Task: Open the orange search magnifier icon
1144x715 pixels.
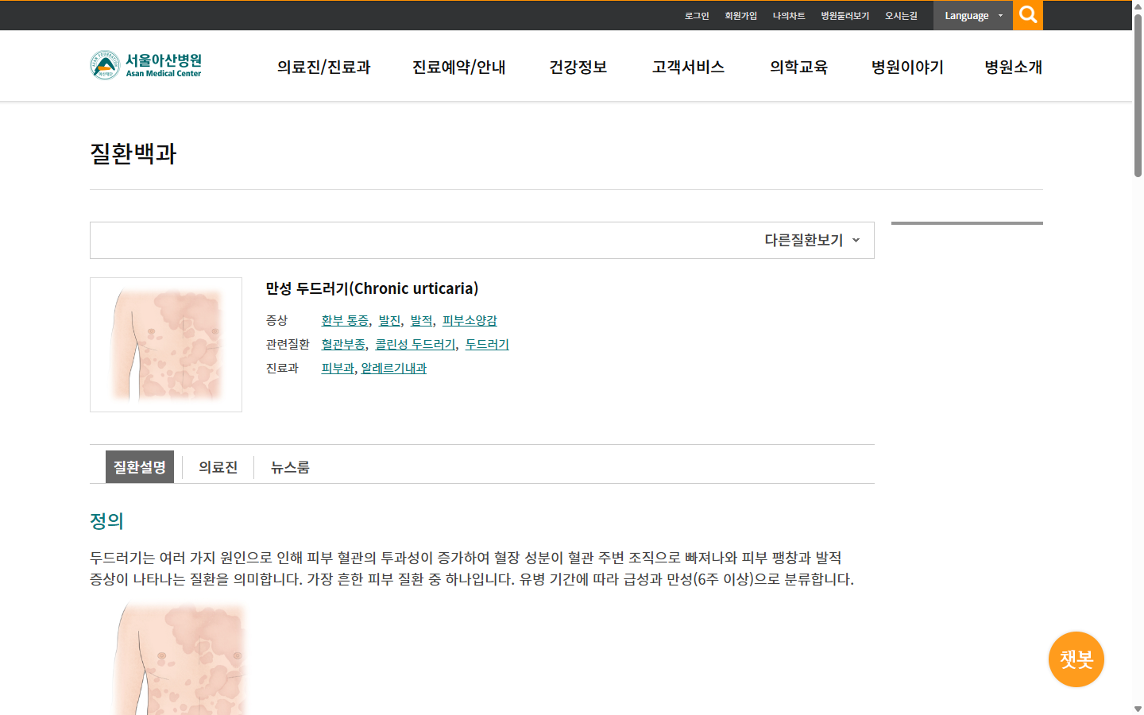Action: pos(1027,15)
